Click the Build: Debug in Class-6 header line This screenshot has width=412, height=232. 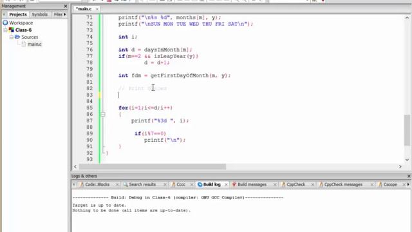[x=178, y=197]
